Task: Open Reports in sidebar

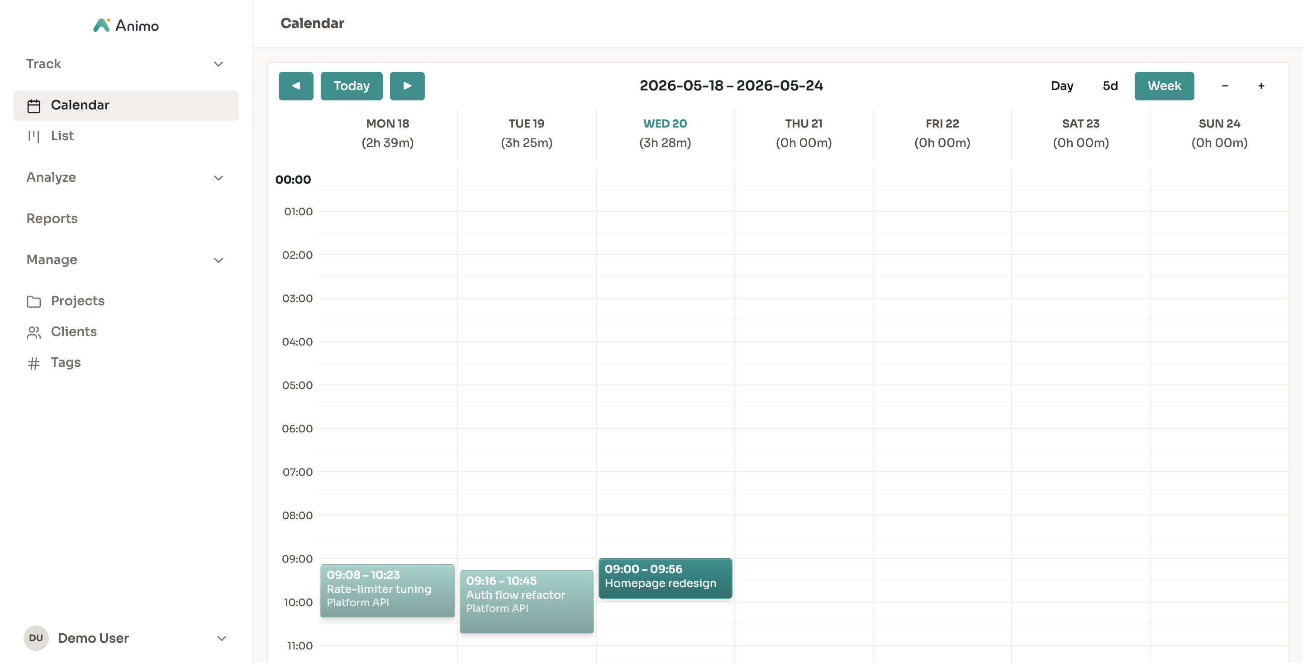Action: (x=52, y=218)
